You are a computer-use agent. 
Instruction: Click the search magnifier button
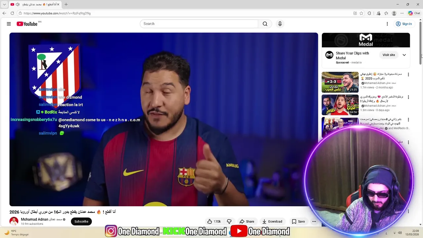(265, 24)
